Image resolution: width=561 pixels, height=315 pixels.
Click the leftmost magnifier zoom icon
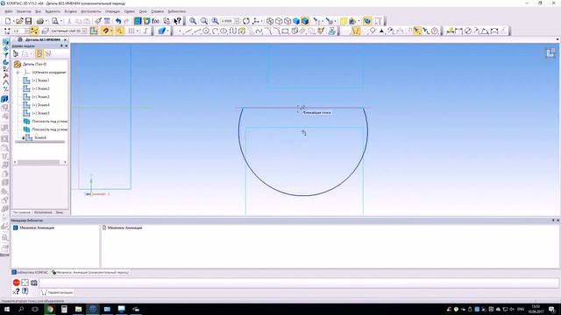(193, 21)
